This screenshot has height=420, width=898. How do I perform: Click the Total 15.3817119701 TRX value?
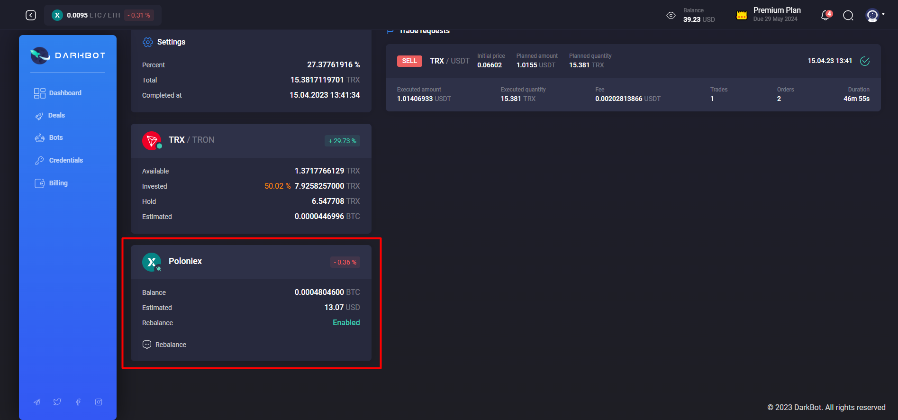[325, 80]
